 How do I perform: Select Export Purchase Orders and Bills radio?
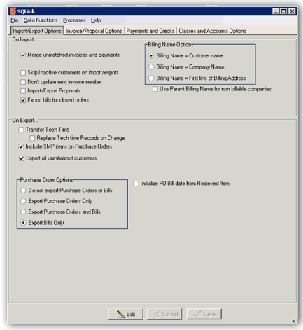pyautogui.click(x=23, y=212)
